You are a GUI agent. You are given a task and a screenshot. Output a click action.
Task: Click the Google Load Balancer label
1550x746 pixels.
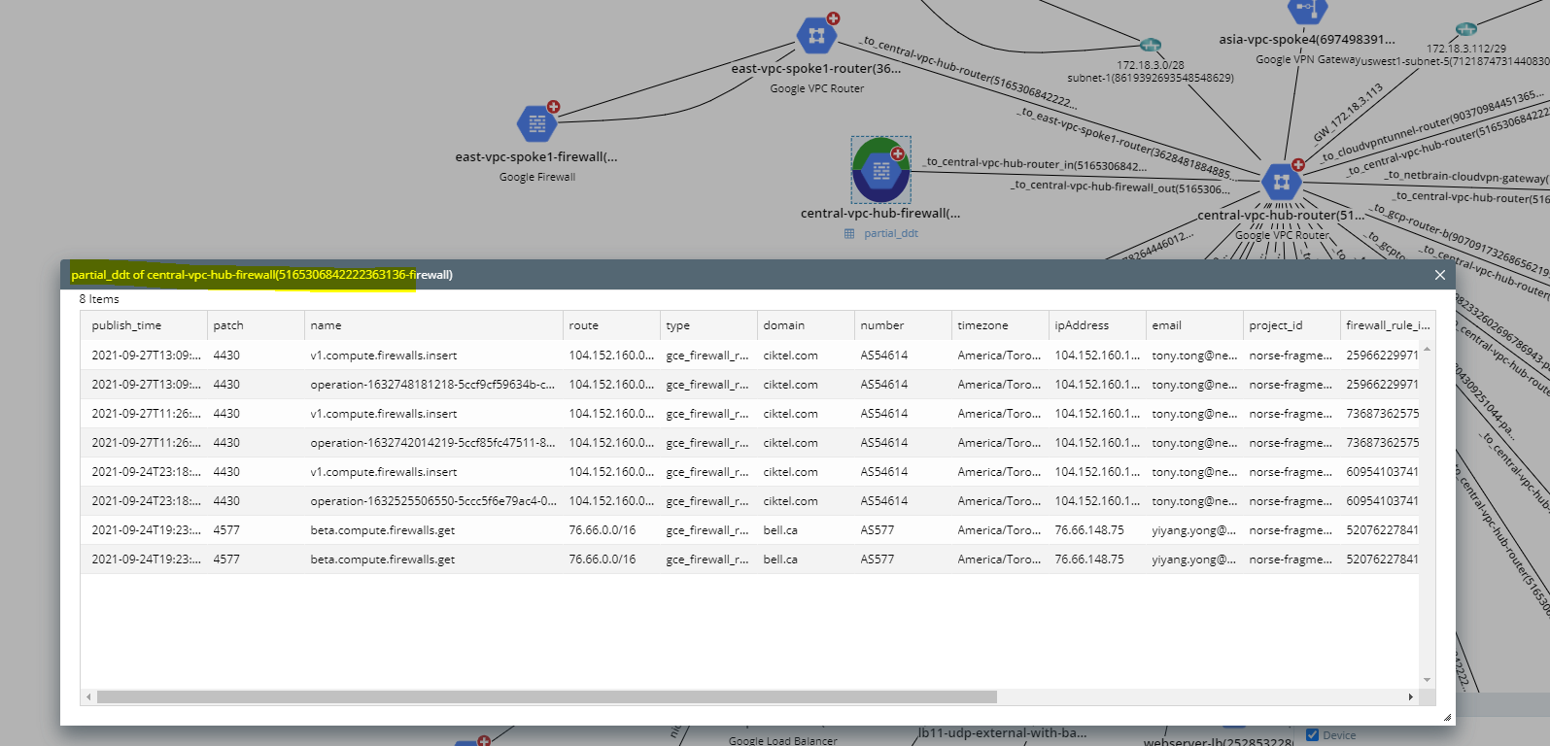tap(782, 740)
